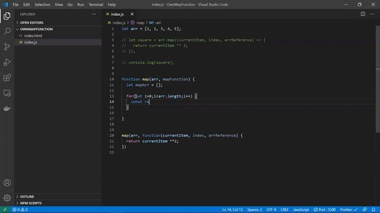Viewport: 380px width, 213px height.
Task: Click Spaces: 2 indentation setting
Action: (255, 209)
